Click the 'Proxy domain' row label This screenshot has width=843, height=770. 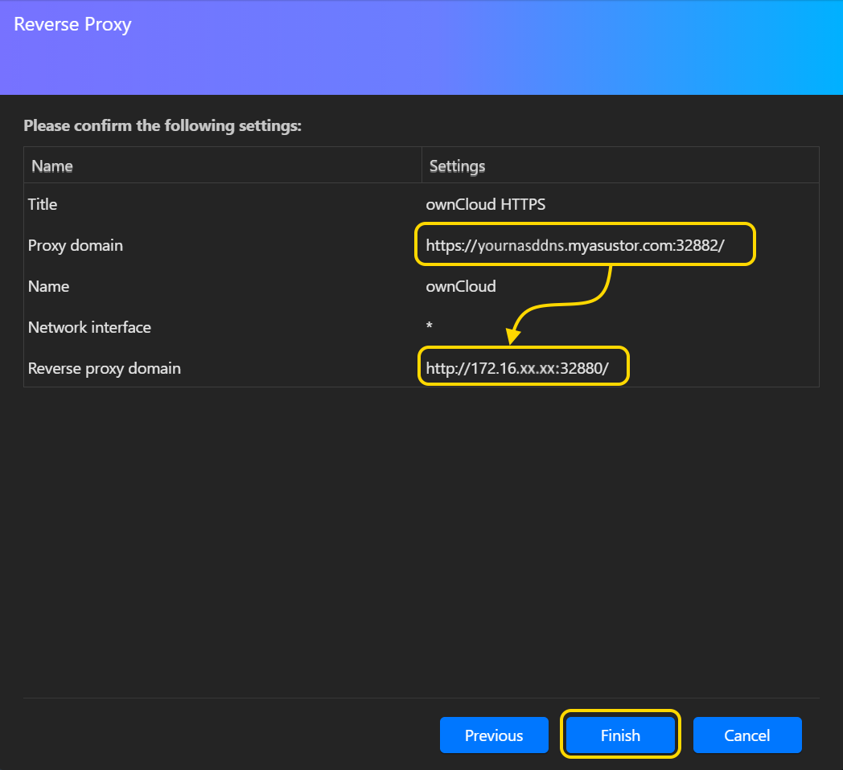[76, 246]
